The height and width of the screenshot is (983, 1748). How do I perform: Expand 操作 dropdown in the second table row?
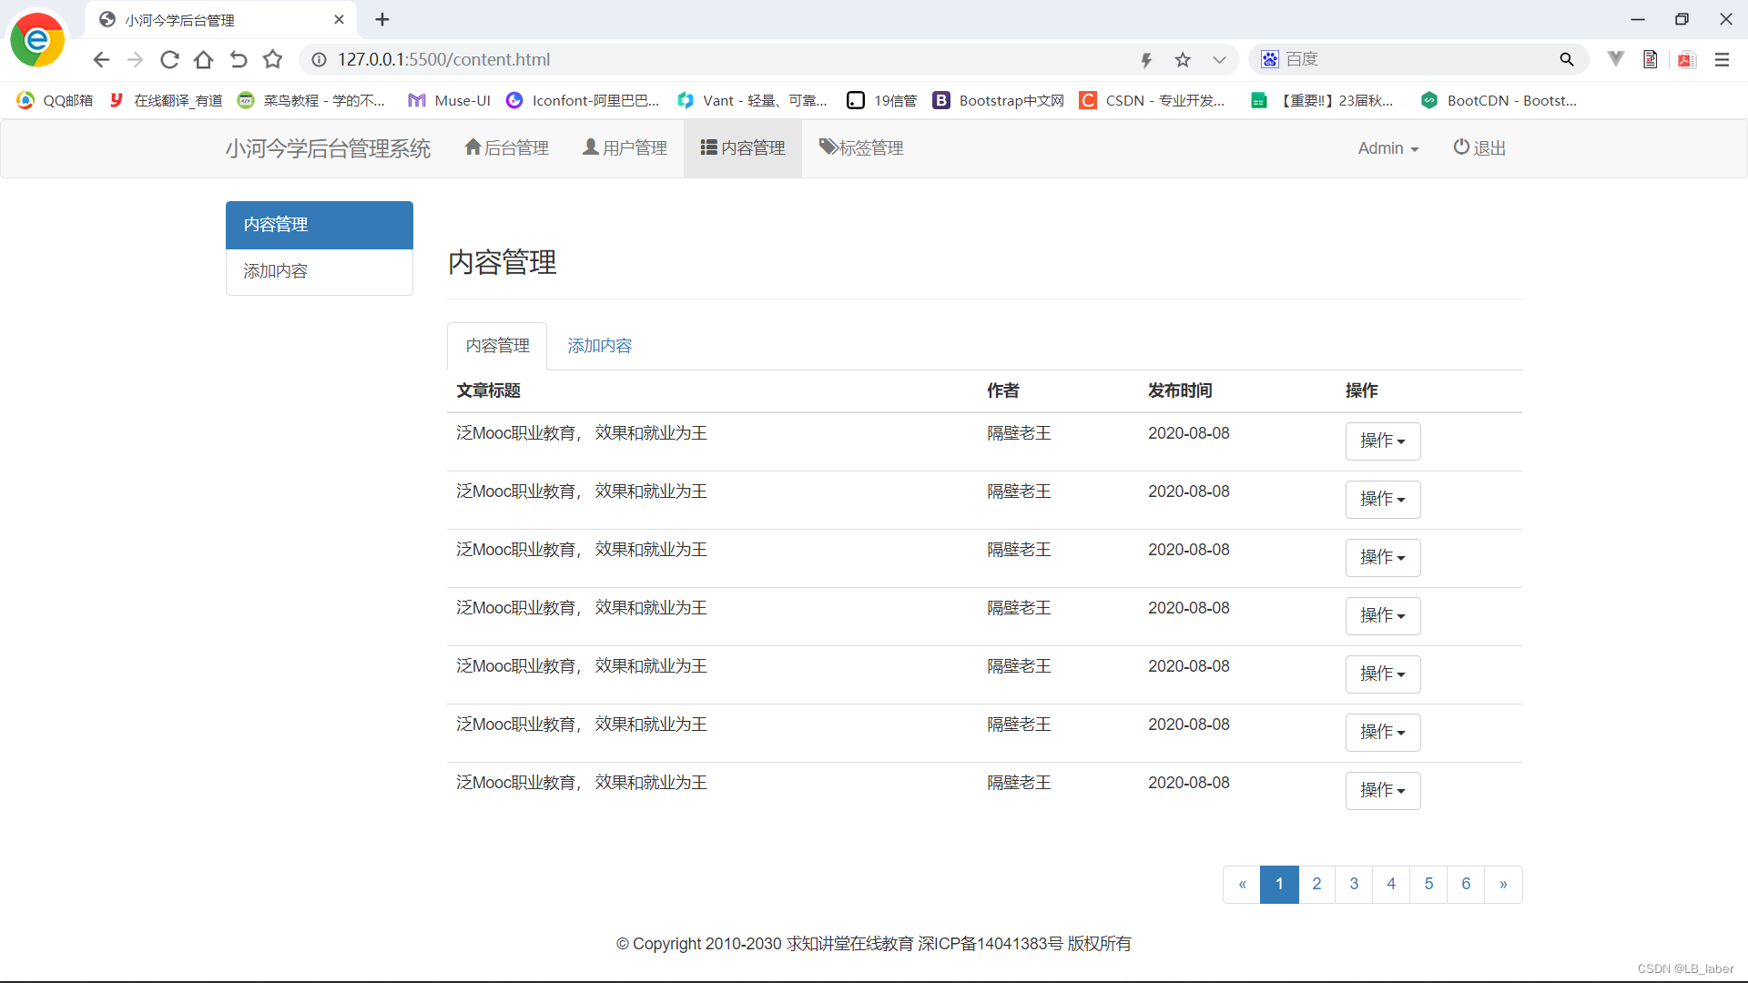[x=1383, y=500]
